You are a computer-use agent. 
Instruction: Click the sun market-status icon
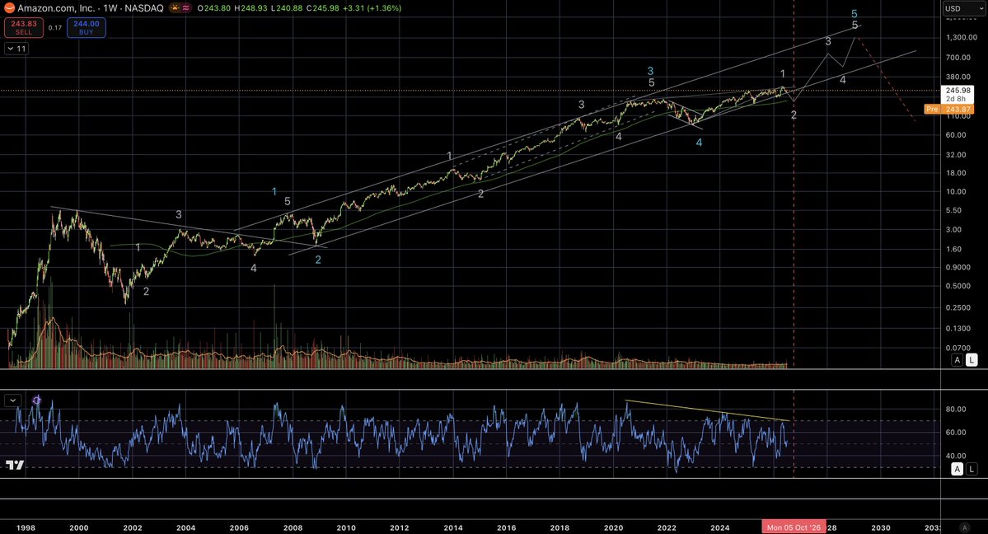tap(176, 8)
